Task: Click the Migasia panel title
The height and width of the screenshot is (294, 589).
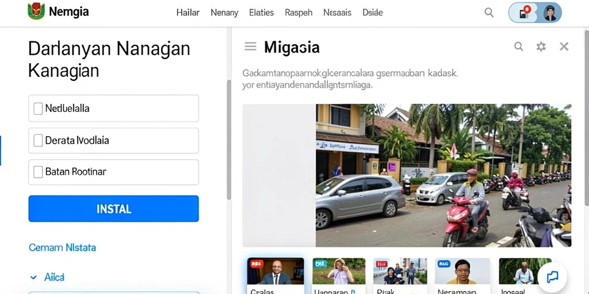Action: coord(292,47)
